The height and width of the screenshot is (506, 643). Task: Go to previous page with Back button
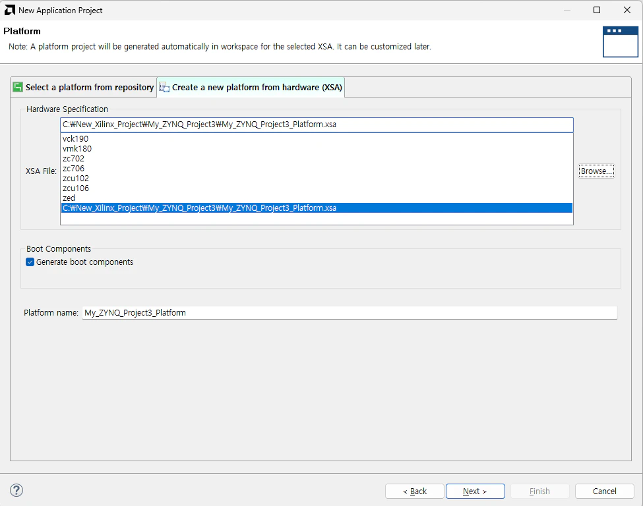pyautogui.click(x=415, y=491)
